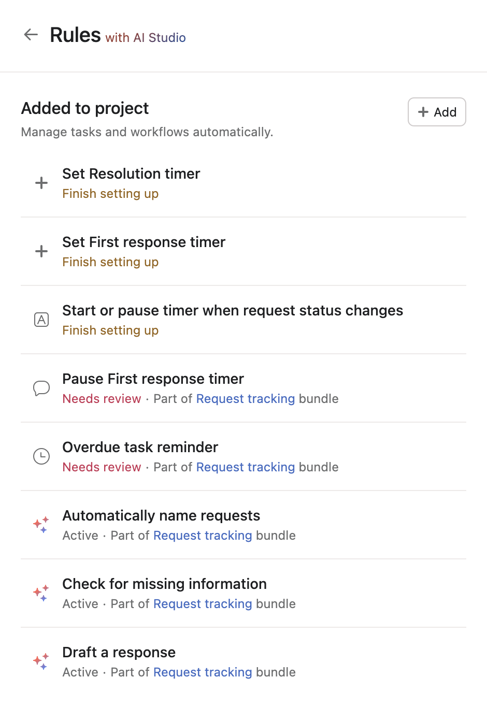Click the status change rule's letter A icon
This screenshot has width=487, height=721.
[41, 320]
